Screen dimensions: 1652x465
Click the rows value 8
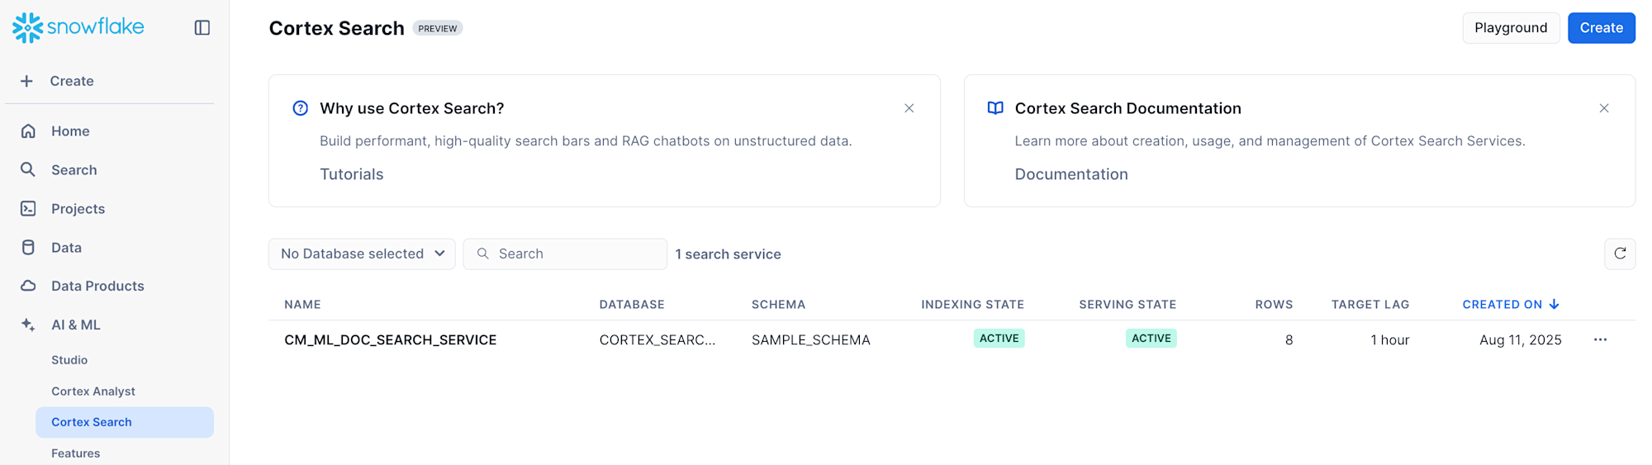point(1289,340)
